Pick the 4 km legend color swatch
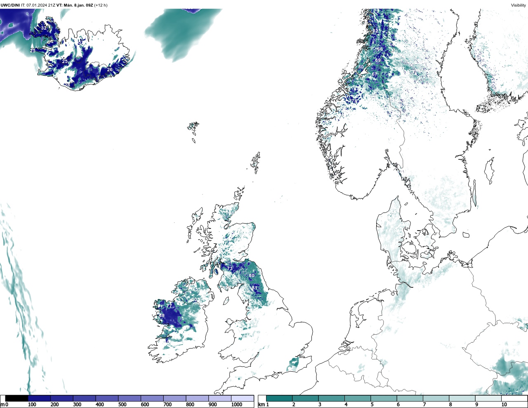The width and height of the screenshot is (528, 408). click(357, 399)
